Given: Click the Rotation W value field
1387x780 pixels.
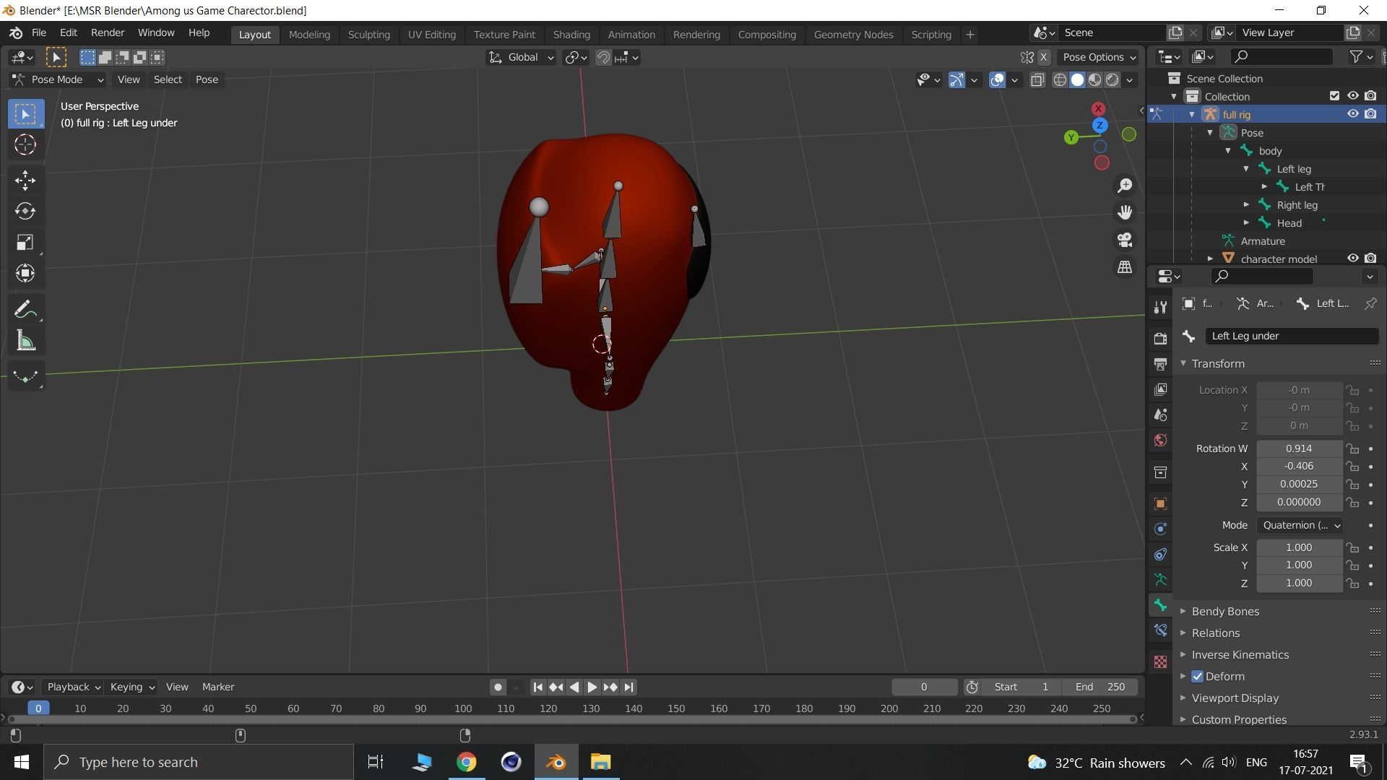Looking at the screenshot, I should point(1299,448).
